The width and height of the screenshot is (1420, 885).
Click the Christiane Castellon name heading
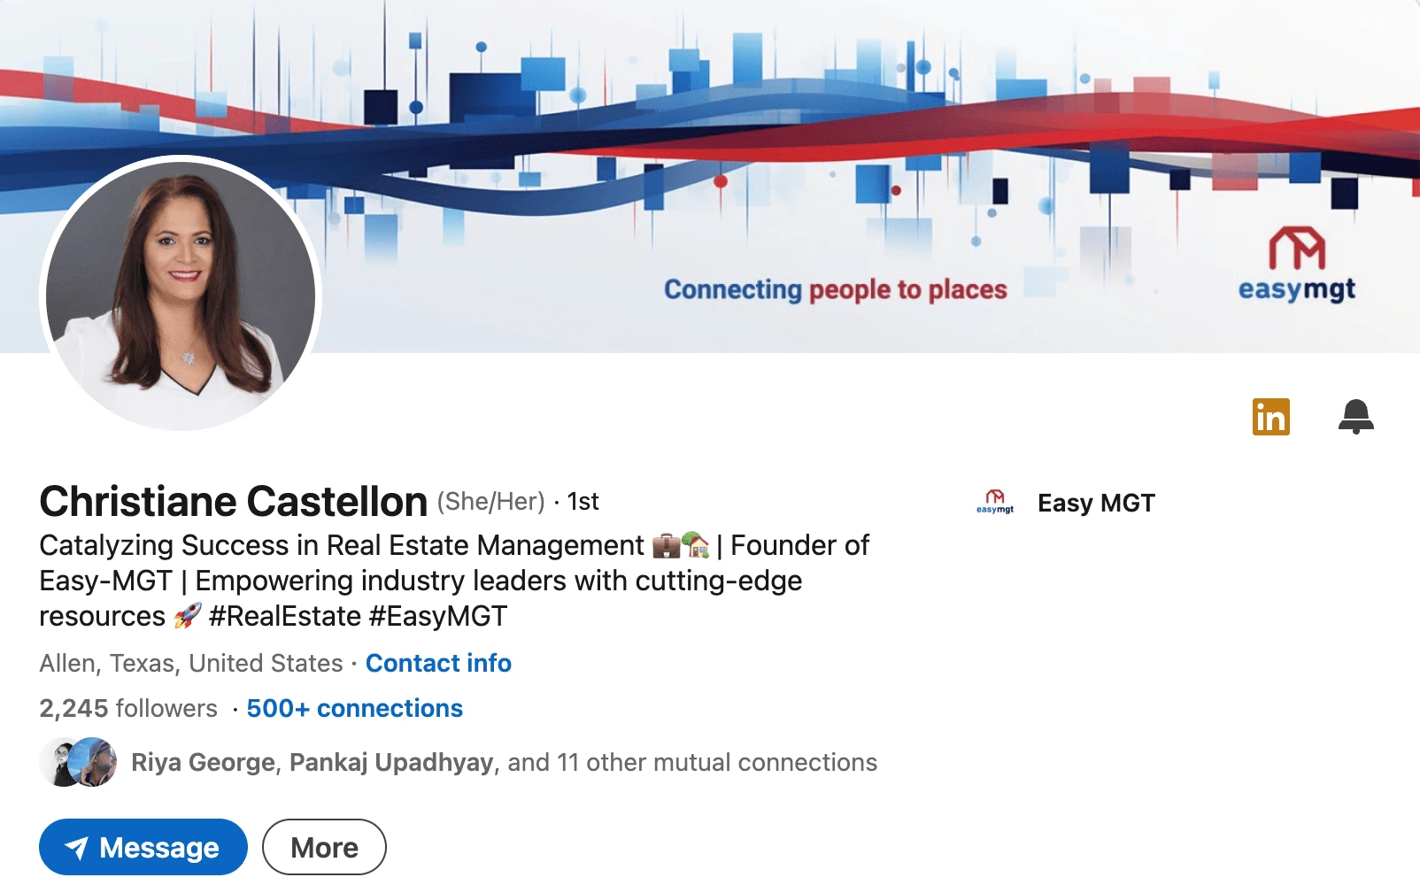234,501
